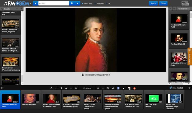Click the main video player area
The height and width of the screenshot is (113, 192).
coord(96,40)
